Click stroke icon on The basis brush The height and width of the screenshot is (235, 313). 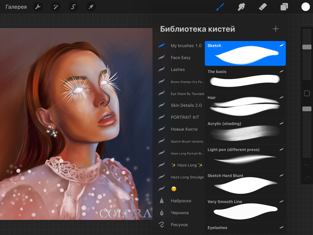coord(282,71)
